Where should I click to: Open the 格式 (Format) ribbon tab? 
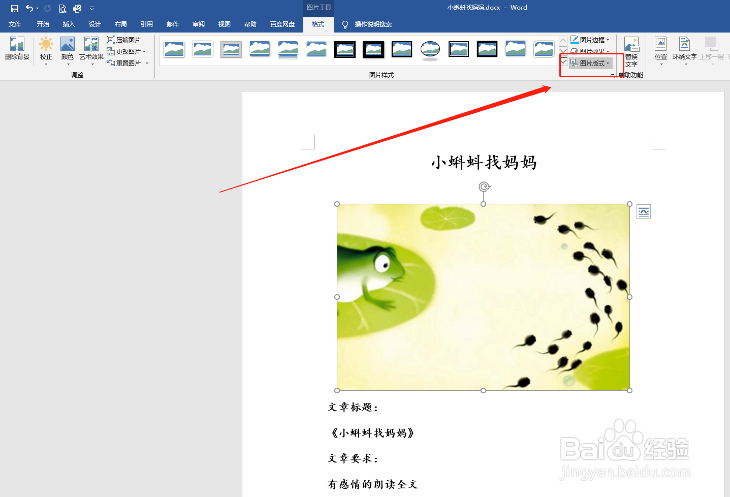coord(318,24)
